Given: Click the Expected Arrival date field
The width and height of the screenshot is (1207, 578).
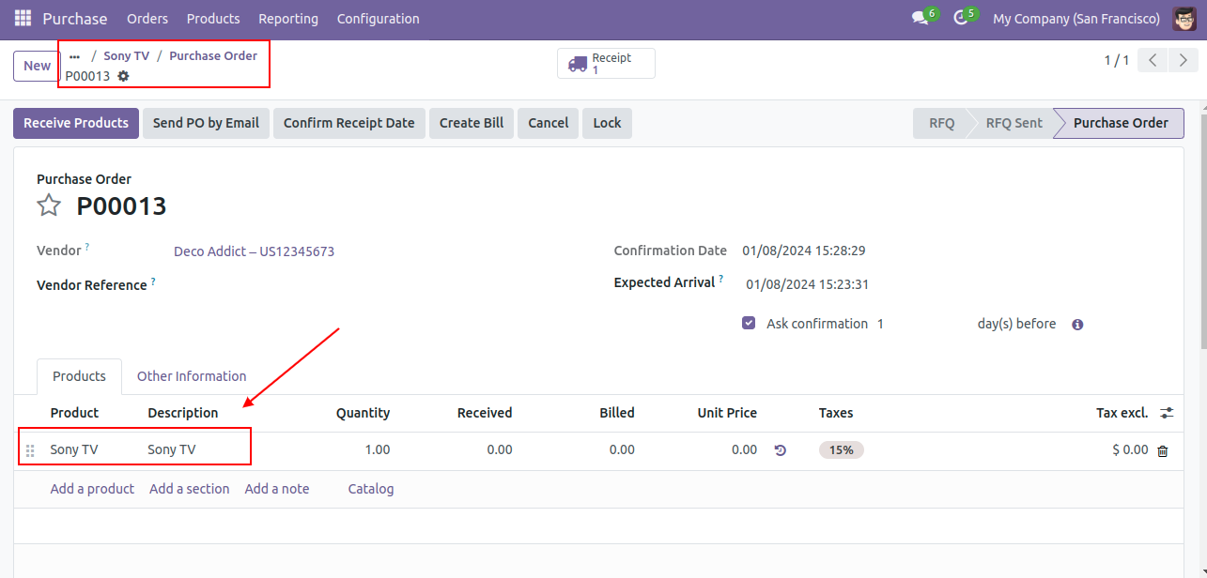Looking at the screenshot, I should click(x=808, y=284).
